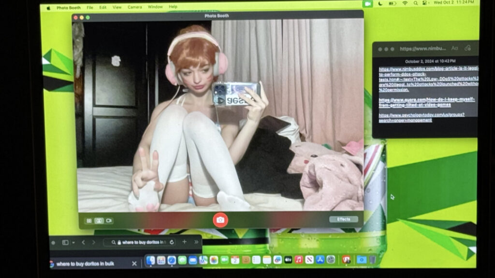Screen dimensions: 495x278
Task: Click into Safari's search field
Action: click(x=137, y=242)
